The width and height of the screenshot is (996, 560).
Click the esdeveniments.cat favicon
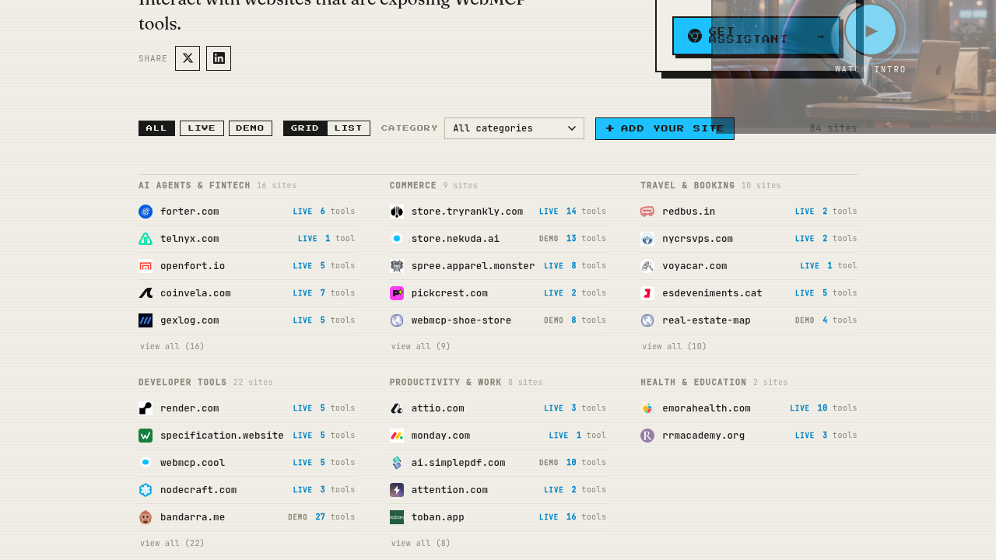click(647, 293)
